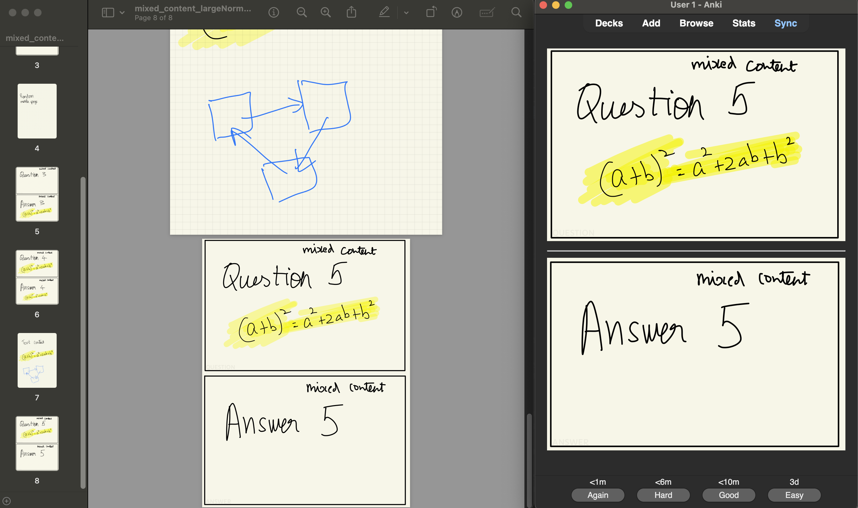
Task: Expand highlight color options arrow
Action: [x=406, y=13]
